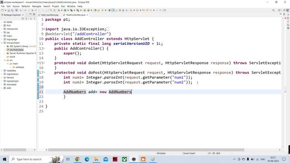The width and height of the screenshot is (290, 163).
Task: Click the Save toolbar icon
Action: point(9,10)
